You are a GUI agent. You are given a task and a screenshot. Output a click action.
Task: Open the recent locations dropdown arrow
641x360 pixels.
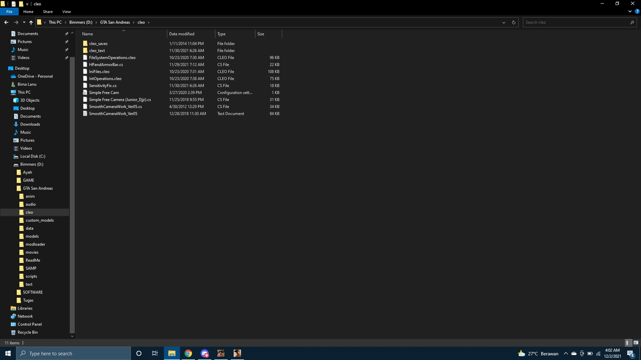tap(24, 22)
